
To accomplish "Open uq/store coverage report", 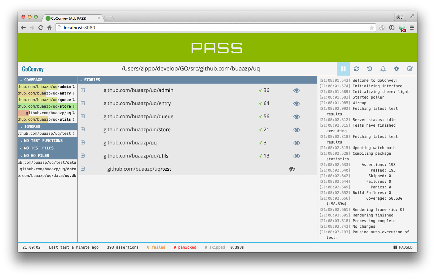I will point(44,106).
